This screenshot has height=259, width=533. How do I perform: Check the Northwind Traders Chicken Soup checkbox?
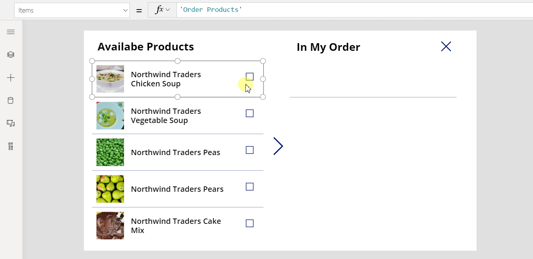[x=250, y=77]
